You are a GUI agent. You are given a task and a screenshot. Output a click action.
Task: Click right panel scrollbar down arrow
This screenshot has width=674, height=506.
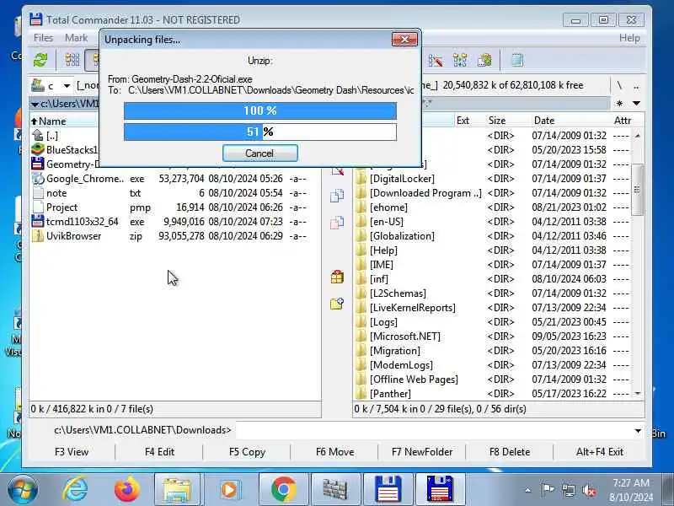(638, 393)
